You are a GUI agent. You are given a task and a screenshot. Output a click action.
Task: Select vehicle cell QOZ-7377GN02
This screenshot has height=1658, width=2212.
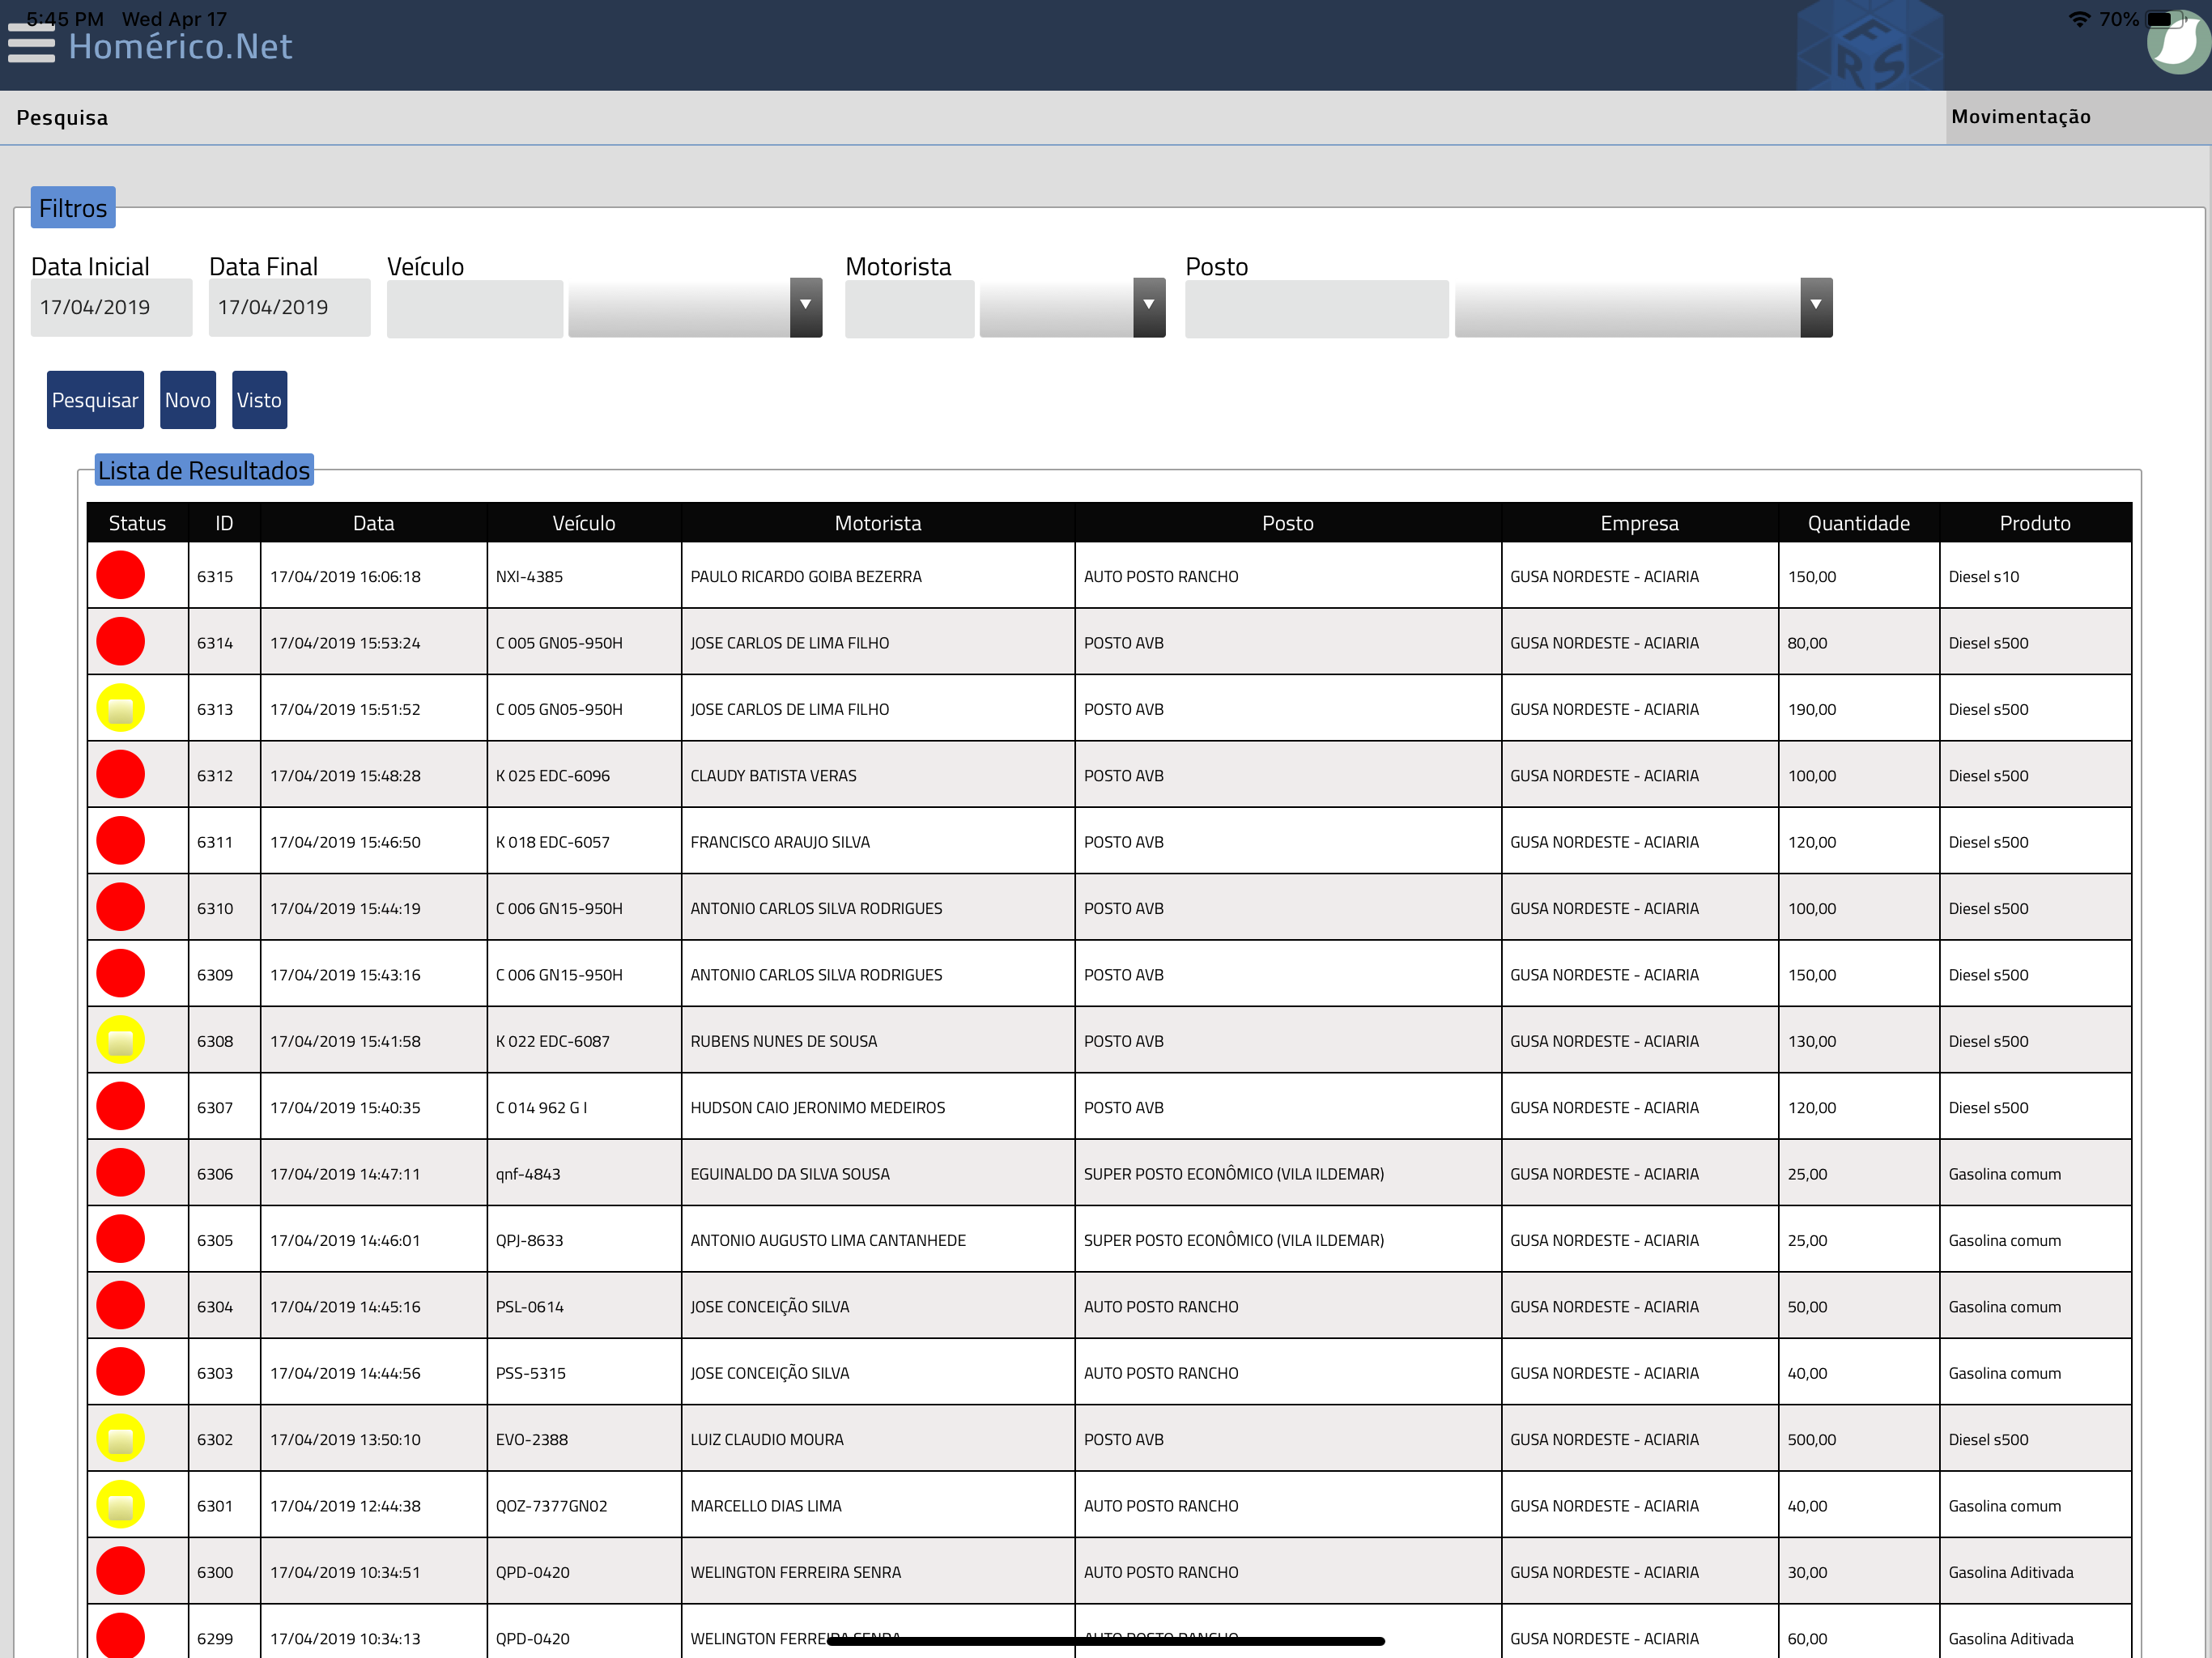(584, 1505)
